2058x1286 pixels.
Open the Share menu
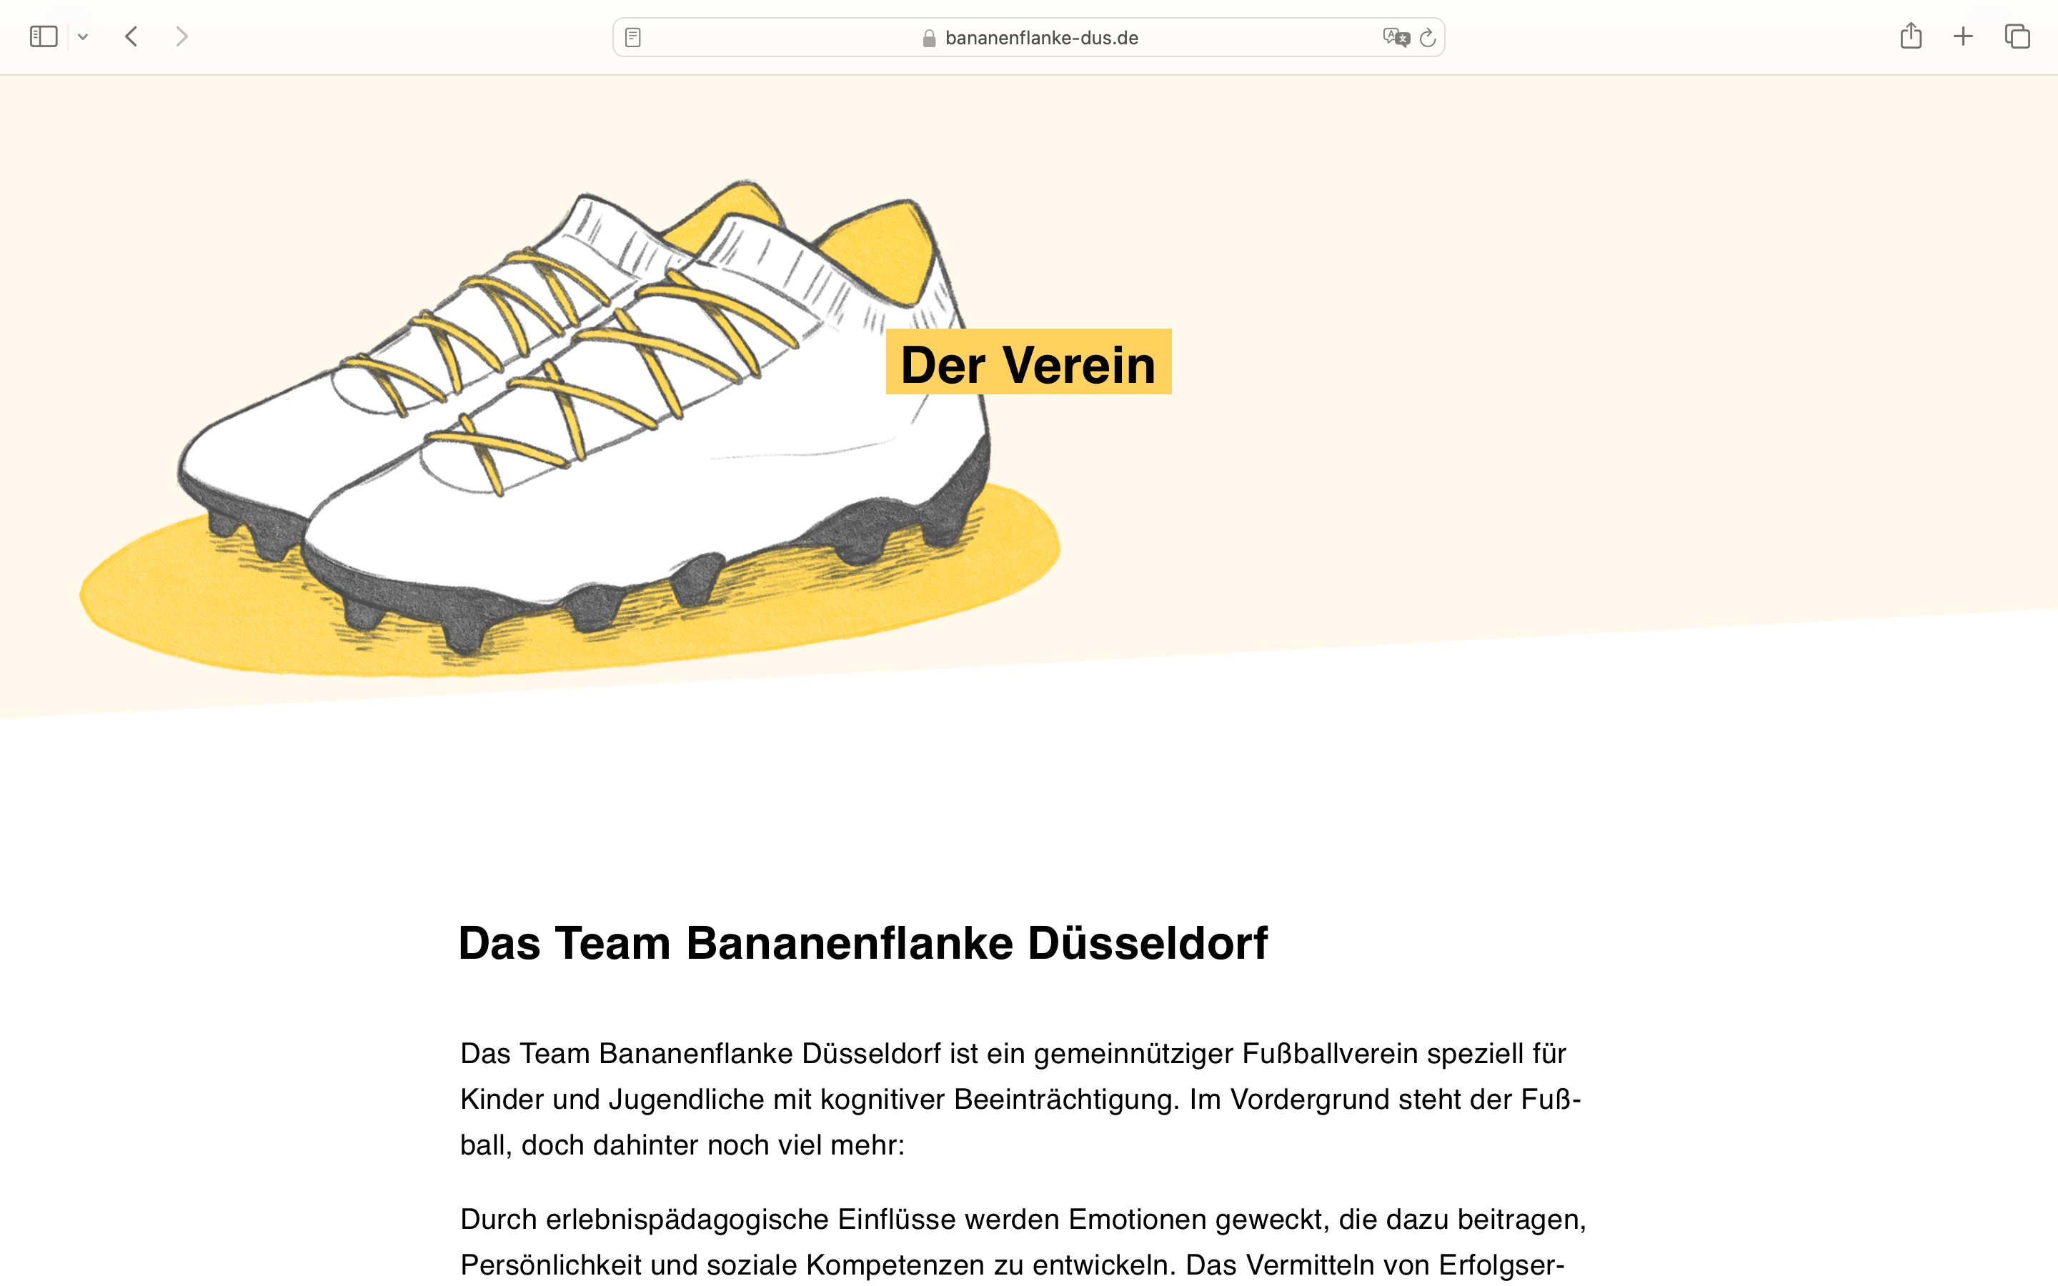click(1911, 36)
